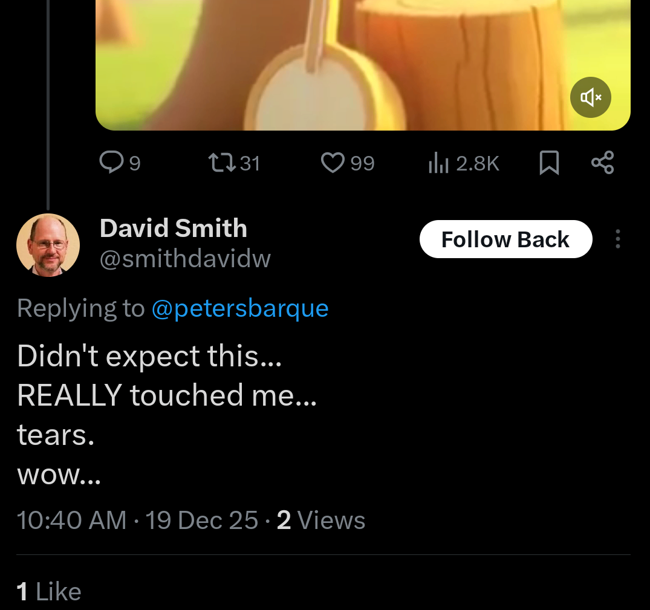
Task: Unmute the video with the speaker icon
Action: [x=591, y=97]
